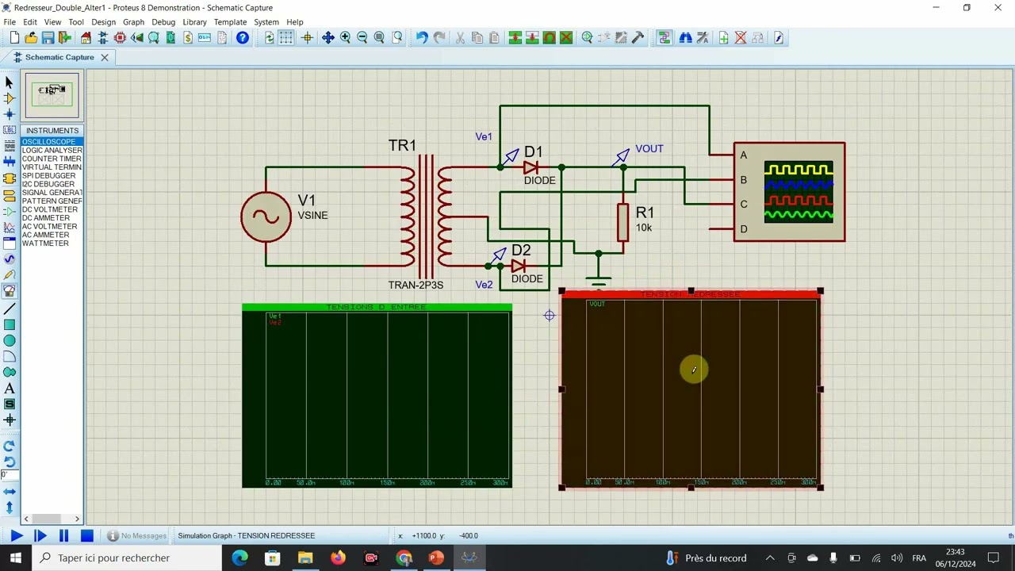Screen dimensions: 1015x571
Task: Select the 2D circle drawing tool
Action: 10,340
